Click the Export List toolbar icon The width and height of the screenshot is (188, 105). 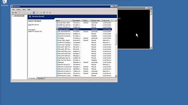click(30, 13)
